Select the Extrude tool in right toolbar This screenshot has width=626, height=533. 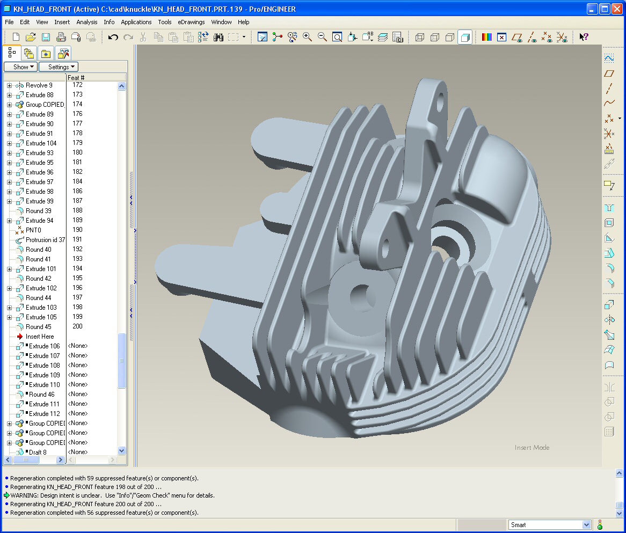pyautogui.click(x=609, y=304)
